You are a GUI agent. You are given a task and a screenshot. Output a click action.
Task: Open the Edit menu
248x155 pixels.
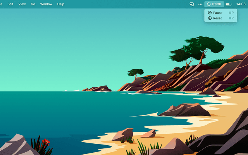[10, 4]
